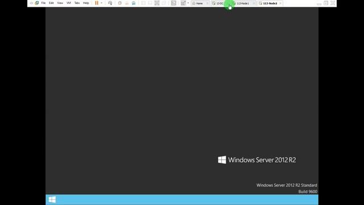The image size is (364, 205).
Task: Toggle the library sidebar view icon
Action: (143, 3)
